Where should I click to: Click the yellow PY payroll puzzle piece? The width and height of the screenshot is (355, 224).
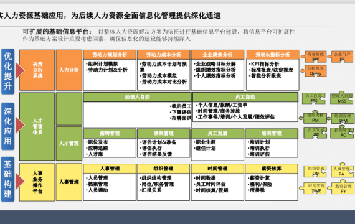[x=341, y=187]
